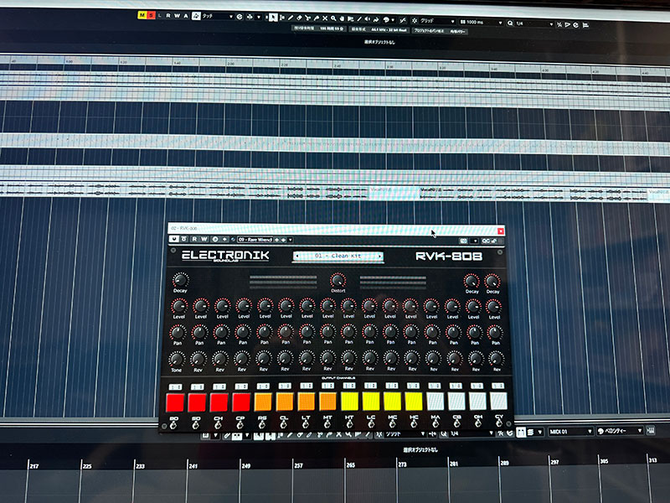Click the snapshot camera icon in plugin header
This screenshot has height=503, width=670.
[x=463, y=241]
